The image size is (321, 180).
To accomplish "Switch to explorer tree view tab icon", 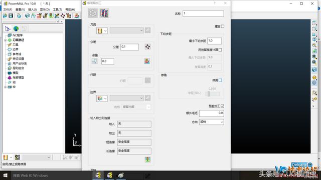I will point(8,28).
